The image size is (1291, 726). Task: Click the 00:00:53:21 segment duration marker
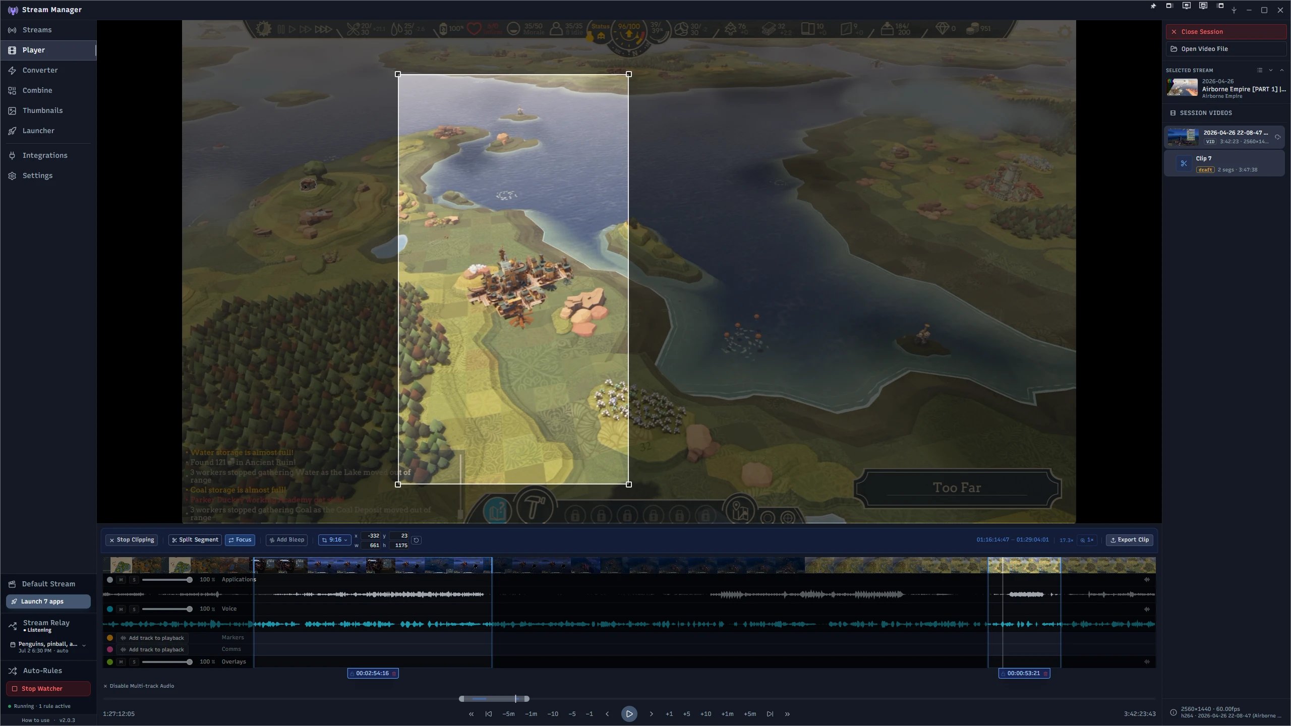[x=1024, y=673]
